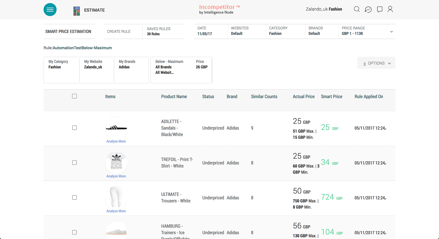Open the BRANDS filter
Image resolution: width=439 pixels, height=239 pixels.
coord(322,31)
